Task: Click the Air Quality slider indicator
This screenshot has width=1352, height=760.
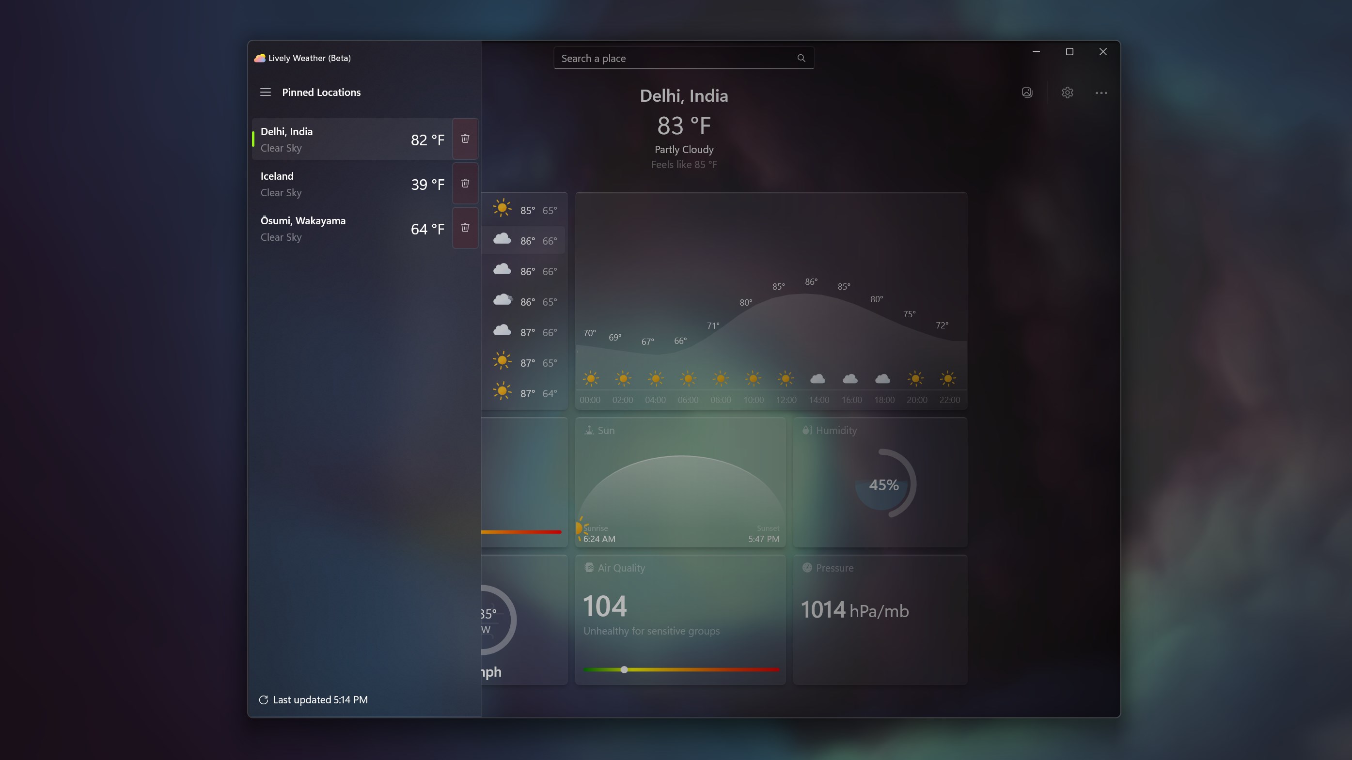Action: click(624, 670)
